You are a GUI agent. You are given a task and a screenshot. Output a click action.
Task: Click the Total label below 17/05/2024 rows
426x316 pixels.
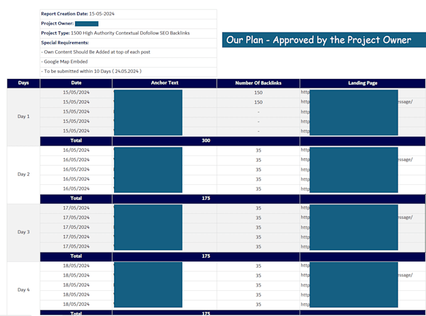(x=76, y=256)
